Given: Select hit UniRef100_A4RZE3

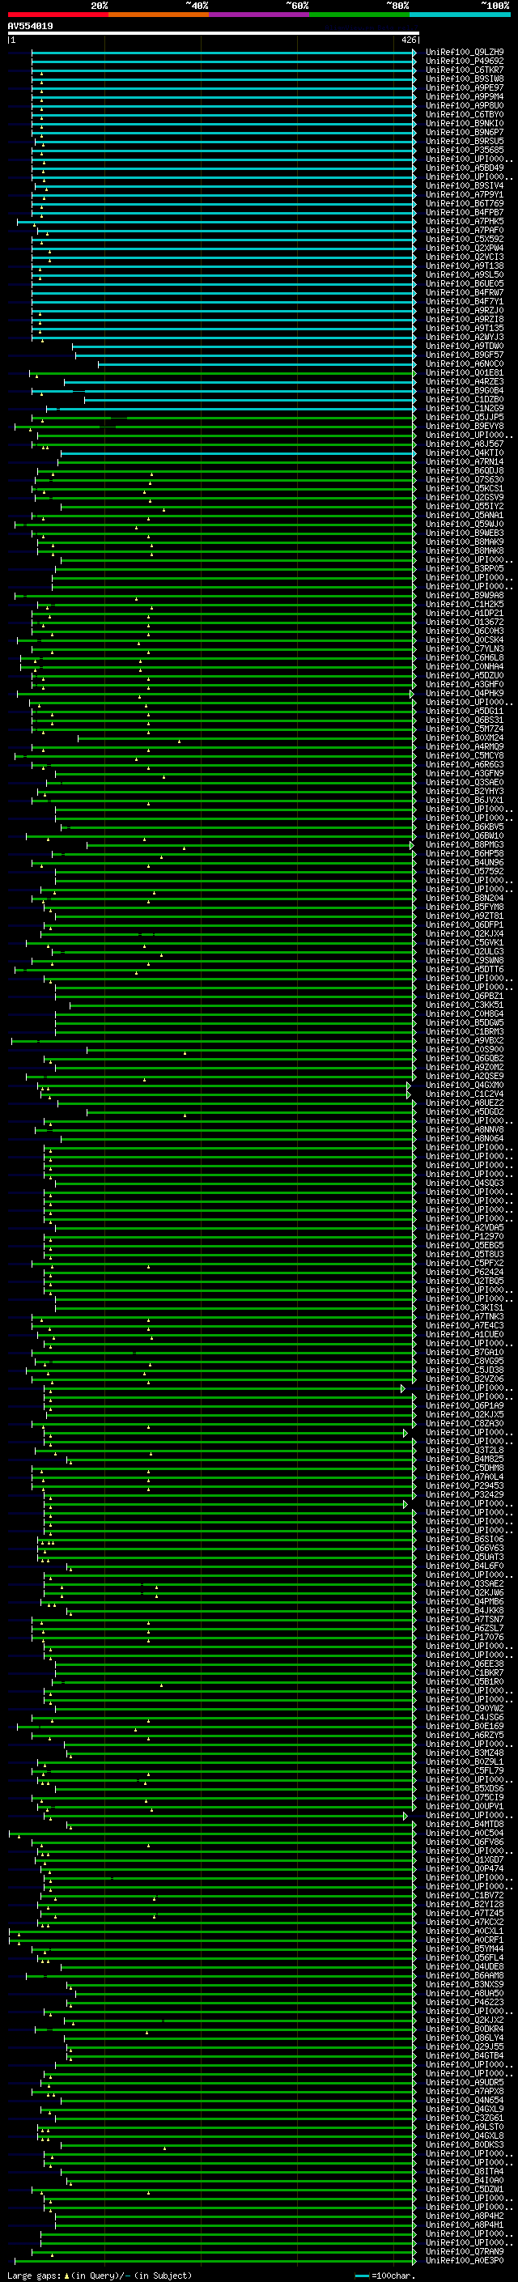Looking at the screenshot, I should 465,382.
